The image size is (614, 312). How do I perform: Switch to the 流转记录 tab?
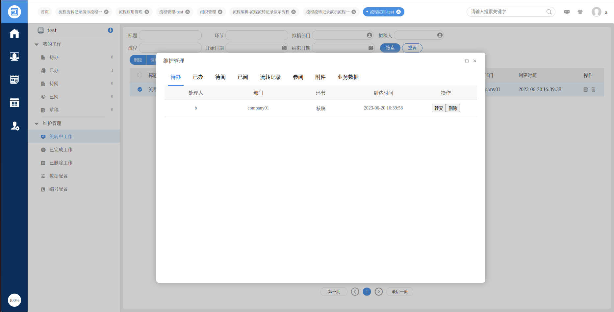point(270,77)
